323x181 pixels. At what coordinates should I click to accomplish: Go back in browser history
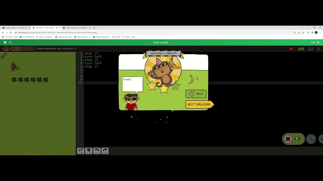pos(3,32)
